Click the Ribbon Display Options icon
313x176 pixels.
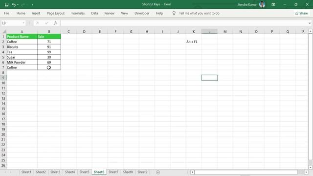pyautogui.click(x=273, y=4)
